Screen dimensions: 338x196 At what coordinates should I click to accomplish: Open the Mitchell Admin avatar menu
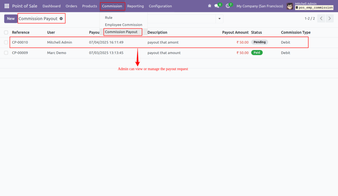point(289,6)
